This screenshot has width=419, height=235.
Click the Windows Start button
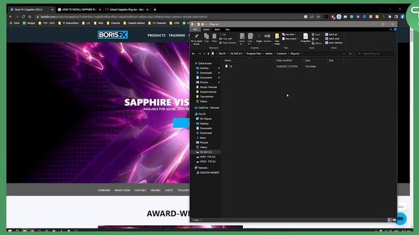tap(10, 230)
